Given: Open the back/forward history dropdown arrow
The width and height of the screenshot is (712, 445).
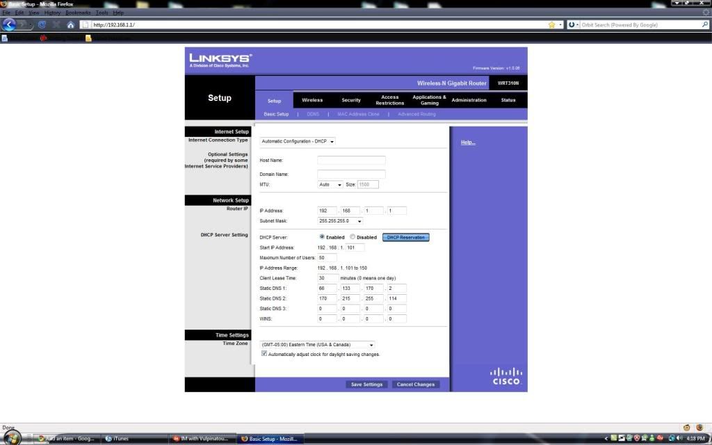Looking at the screenshot, I should (31, 24).
